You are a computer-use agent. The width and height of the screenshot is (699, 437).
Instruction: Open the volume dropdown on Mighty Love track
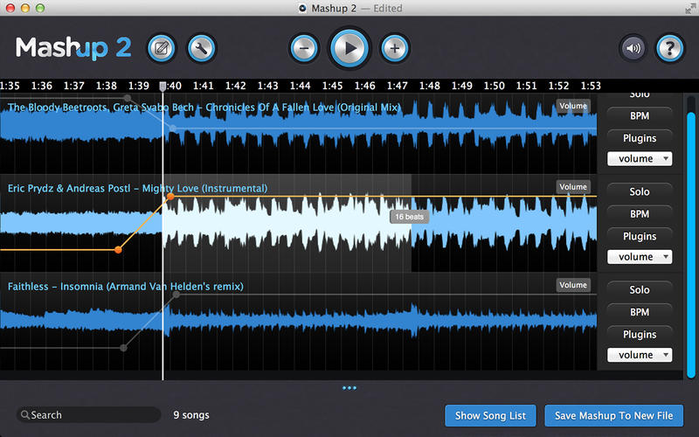[x=640, y=257]
